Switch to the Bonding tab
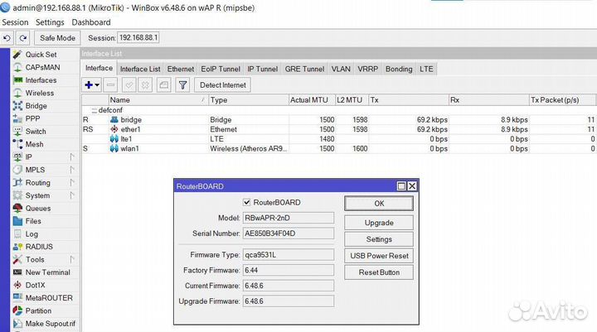The image size is (597, 332). pos(399,69)
